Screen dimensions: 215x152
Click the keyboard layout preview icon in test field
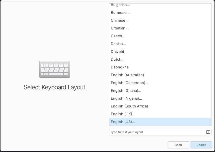click(x=208, y=132)
